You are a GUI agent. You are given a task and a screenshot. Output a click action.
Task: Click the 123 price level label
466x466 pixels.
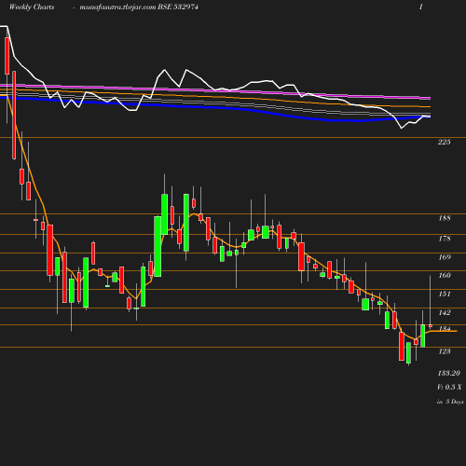coord(445,351)
